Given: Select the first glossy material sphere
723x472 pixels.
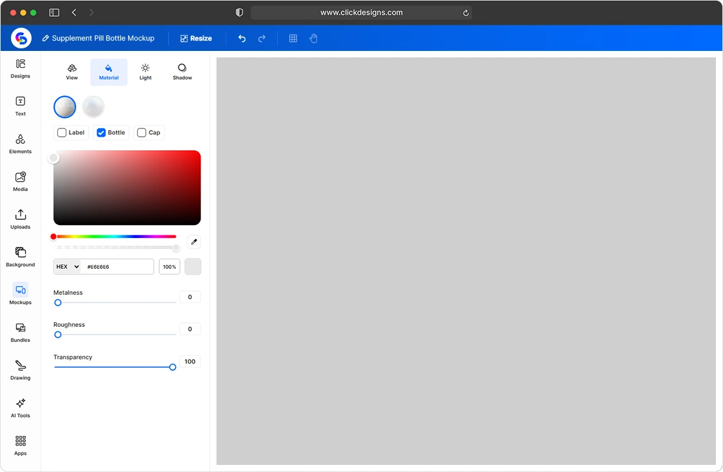Looking at the screenshot, I should [x=64, y=107].
